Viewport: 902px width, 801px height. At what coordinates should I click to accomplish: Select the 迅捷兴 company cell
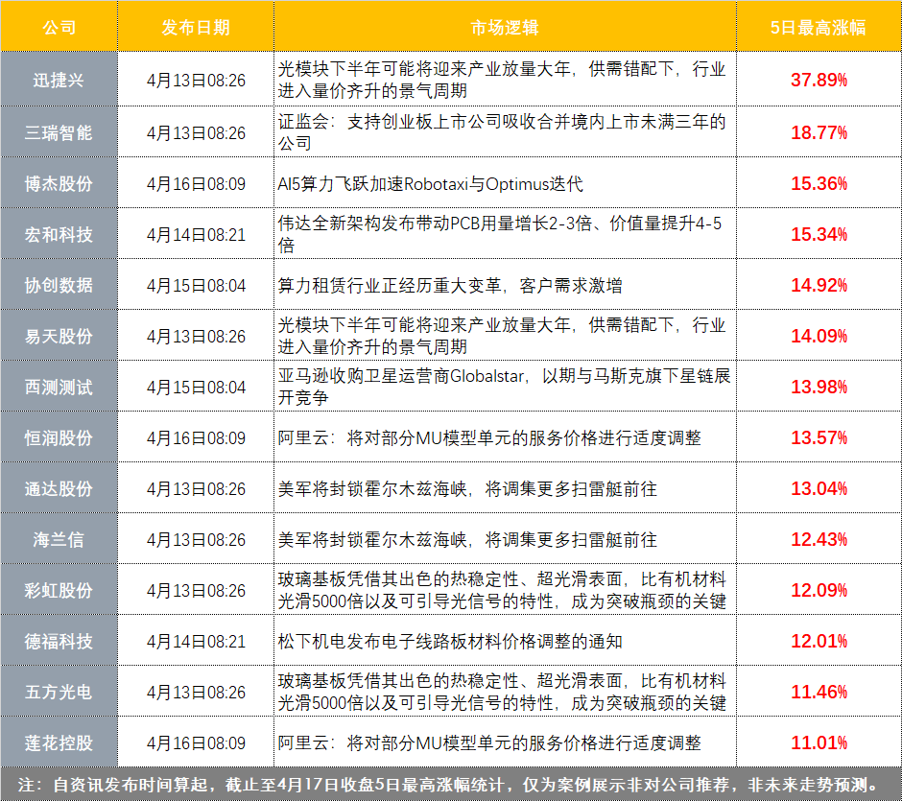point(59,81)
